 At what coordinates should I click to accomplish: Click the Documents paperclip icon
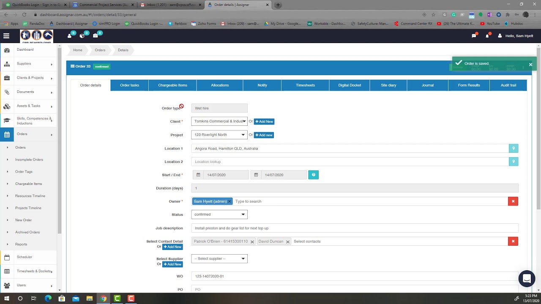(7, 92)
